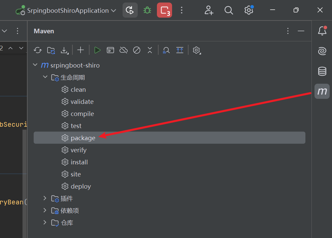Hide the Maven tool window
The width and height of the screenshot is (332, 238).
(x=301, y=31)
